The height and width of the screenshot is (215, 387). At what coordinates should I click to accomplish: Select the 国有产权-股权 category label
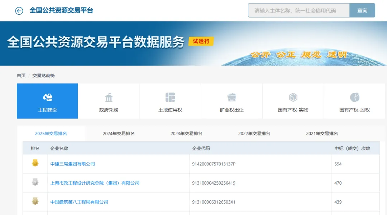tap(355, 110)
